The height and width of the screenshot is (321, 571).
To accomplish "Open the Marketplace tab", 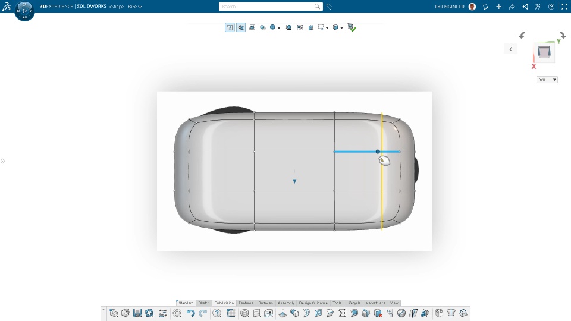I will [375, 303].
